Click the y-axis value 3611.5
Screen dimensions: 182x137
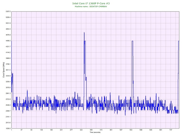[8, 70]
